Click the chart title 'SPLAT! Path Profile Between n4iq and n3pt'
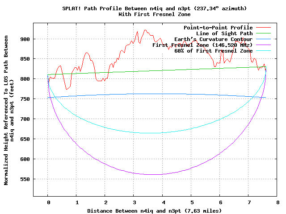Viewport: 286px width, 214px height. [126, 8]
